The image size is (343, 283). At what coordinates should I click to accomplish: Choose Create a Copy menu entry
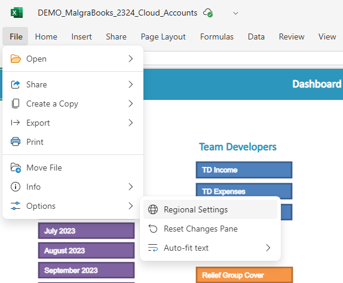(x=73, y=104)
